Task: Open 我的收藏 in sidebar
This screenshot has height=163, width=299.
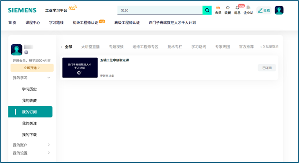Action: click(x=29, y=101)
